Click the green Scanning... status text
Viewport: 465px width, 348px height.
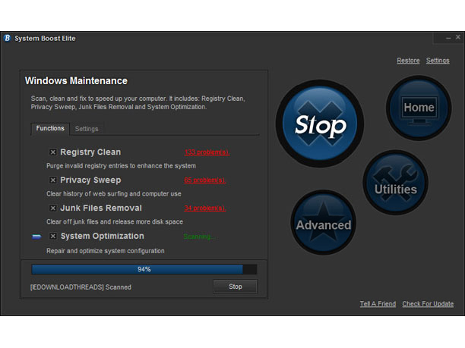(x=199, y=237)
